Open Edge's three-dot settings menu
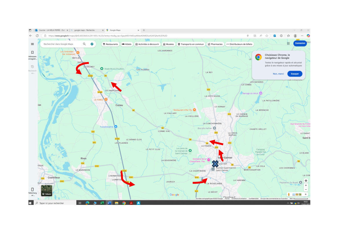The image size is (339, 240). 302,36
